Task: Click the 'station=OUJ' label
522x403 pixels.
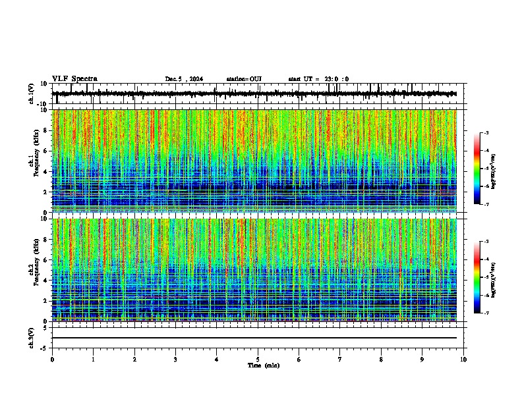Action: [x=244, y=79]
